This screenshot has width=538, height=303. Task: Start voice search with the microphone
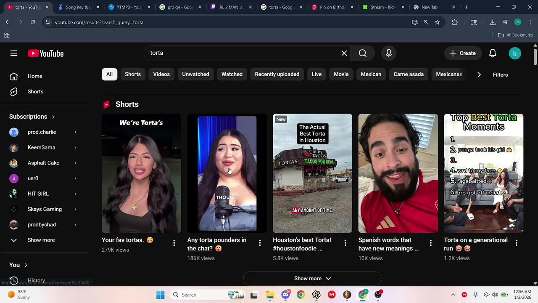[389, 53]
